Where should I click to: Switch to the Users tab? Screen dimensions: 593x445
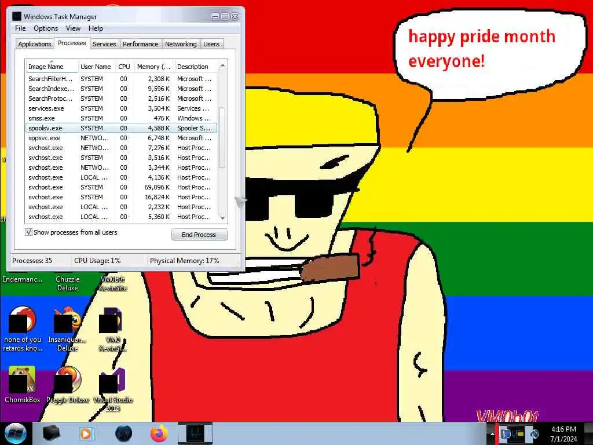point(211,44)
